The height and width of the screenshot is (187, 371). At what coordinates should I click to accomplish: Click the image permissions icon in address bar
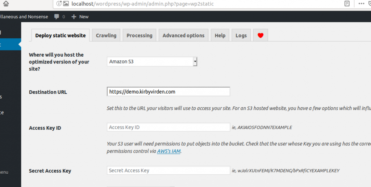point(66,4)
